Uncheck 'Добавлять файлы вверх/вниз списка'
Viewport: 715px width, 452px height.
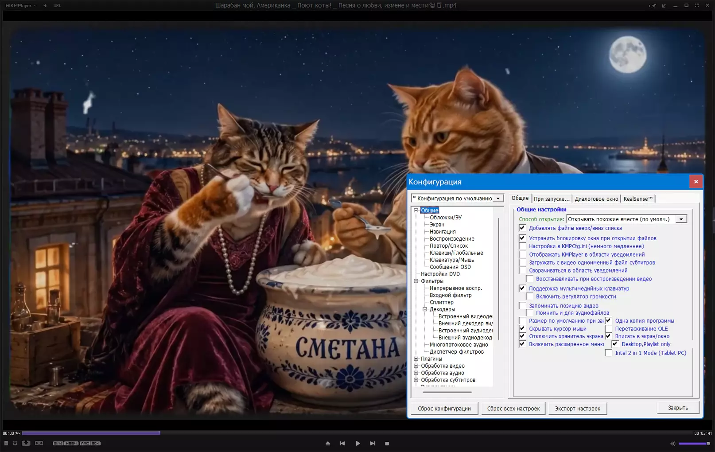522,228
